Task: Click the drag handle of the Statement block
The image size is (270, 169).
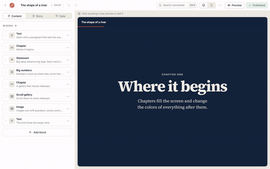Action: [6, 60]
